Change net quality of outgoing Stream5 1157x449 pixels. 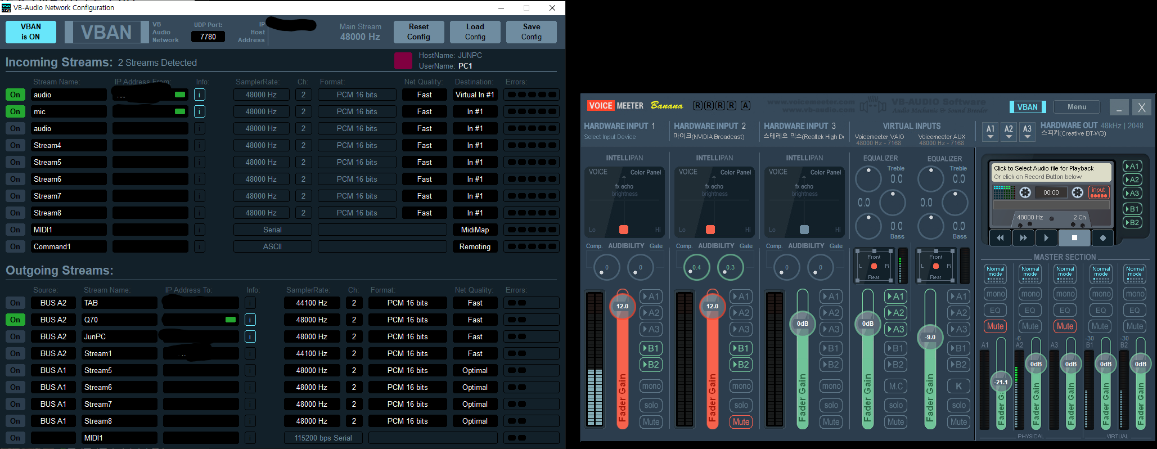(475, 370)
